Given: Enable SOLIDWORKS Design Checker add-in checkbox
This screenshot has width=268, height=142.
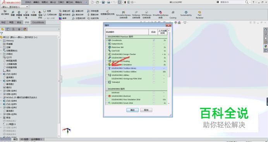Looking at the screenshot, I should [x=107, y=54].
